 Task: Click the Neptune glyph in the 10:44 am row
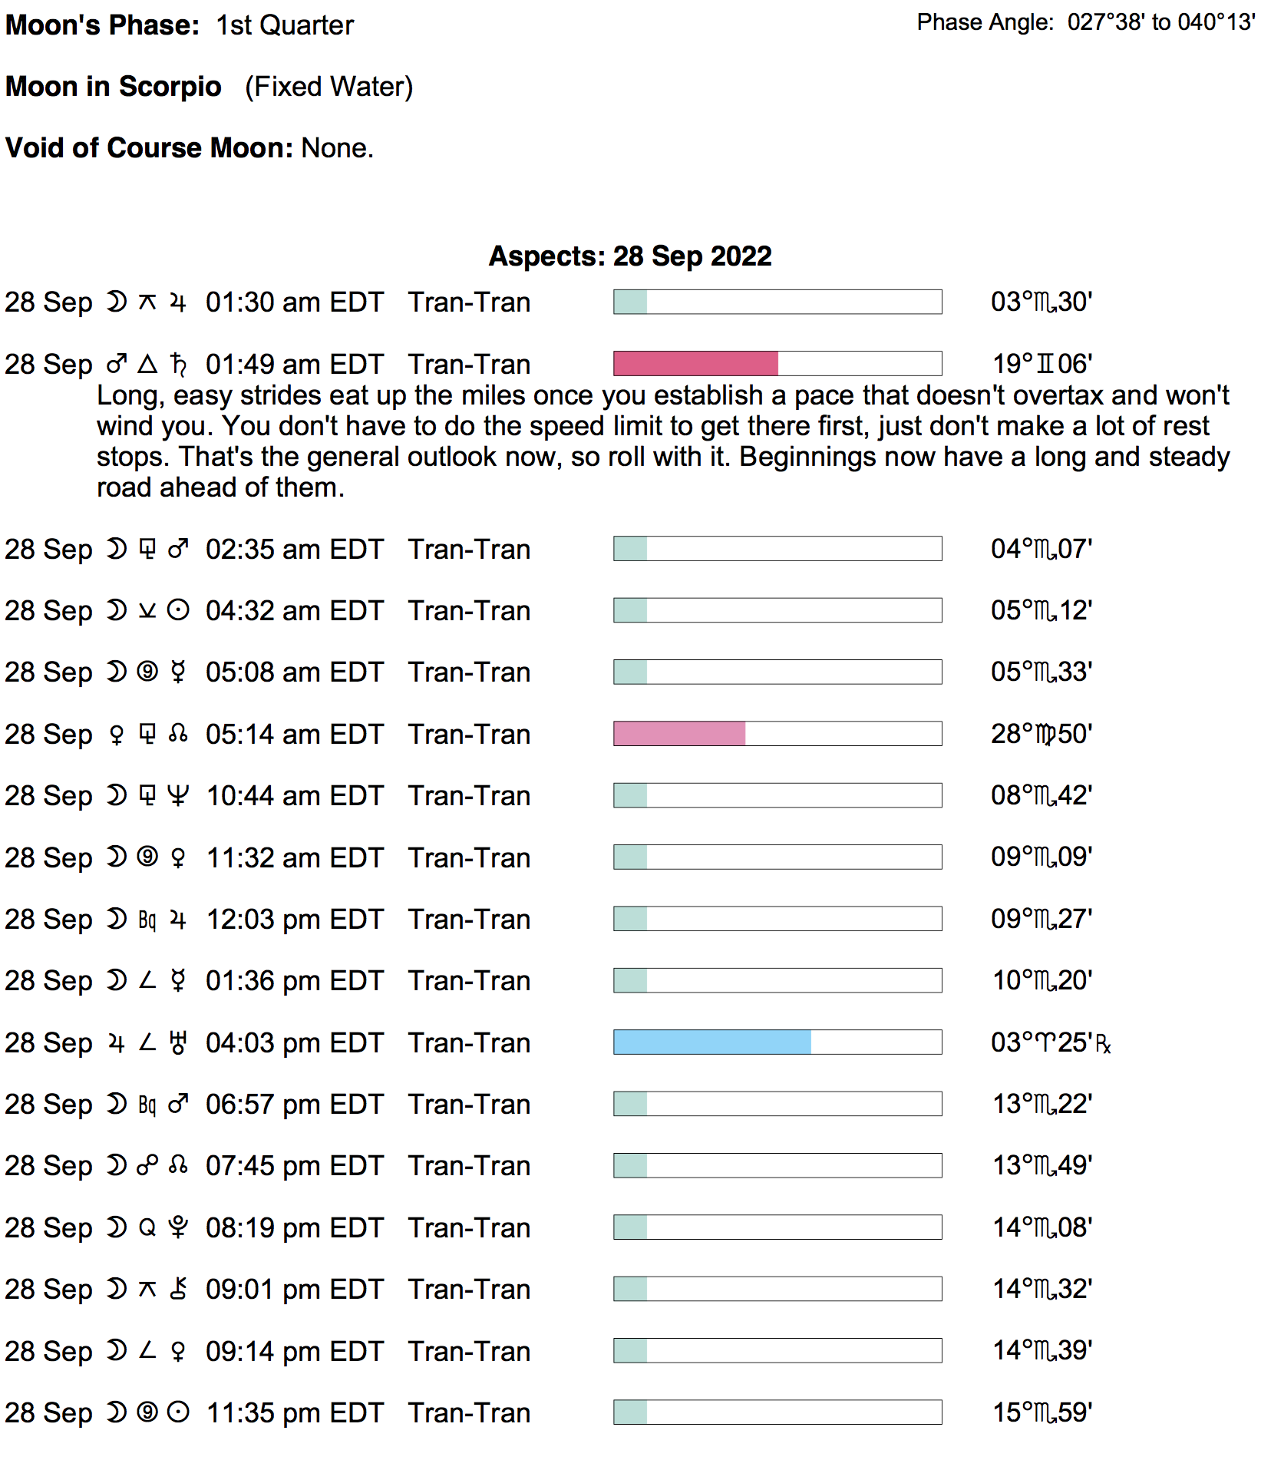coord(178,795)
